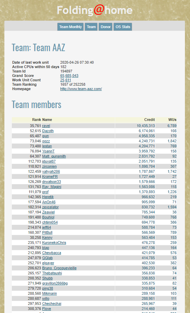Open donor Ray_Magini's profile
The height and width of the screenshot is (313, 190).
click(52, 187)
